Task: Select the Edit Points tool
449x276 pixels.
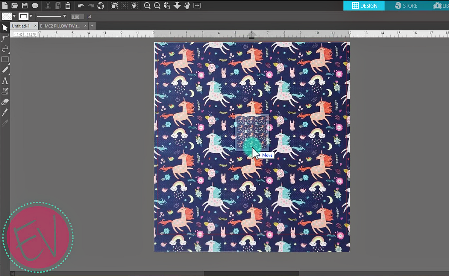Action: pos(5,38)
